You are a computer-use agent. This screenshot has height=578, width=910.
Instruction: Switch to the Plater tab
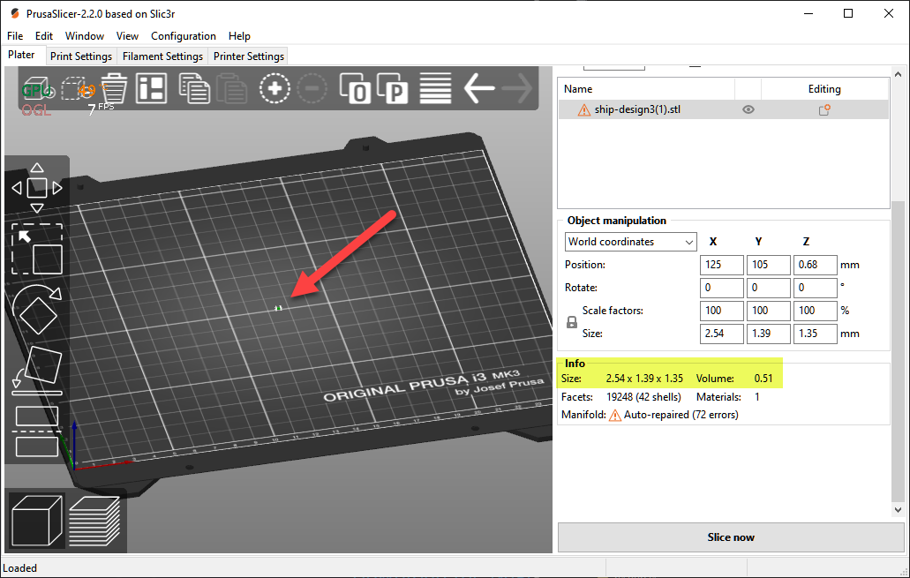(x=21, y=55)
